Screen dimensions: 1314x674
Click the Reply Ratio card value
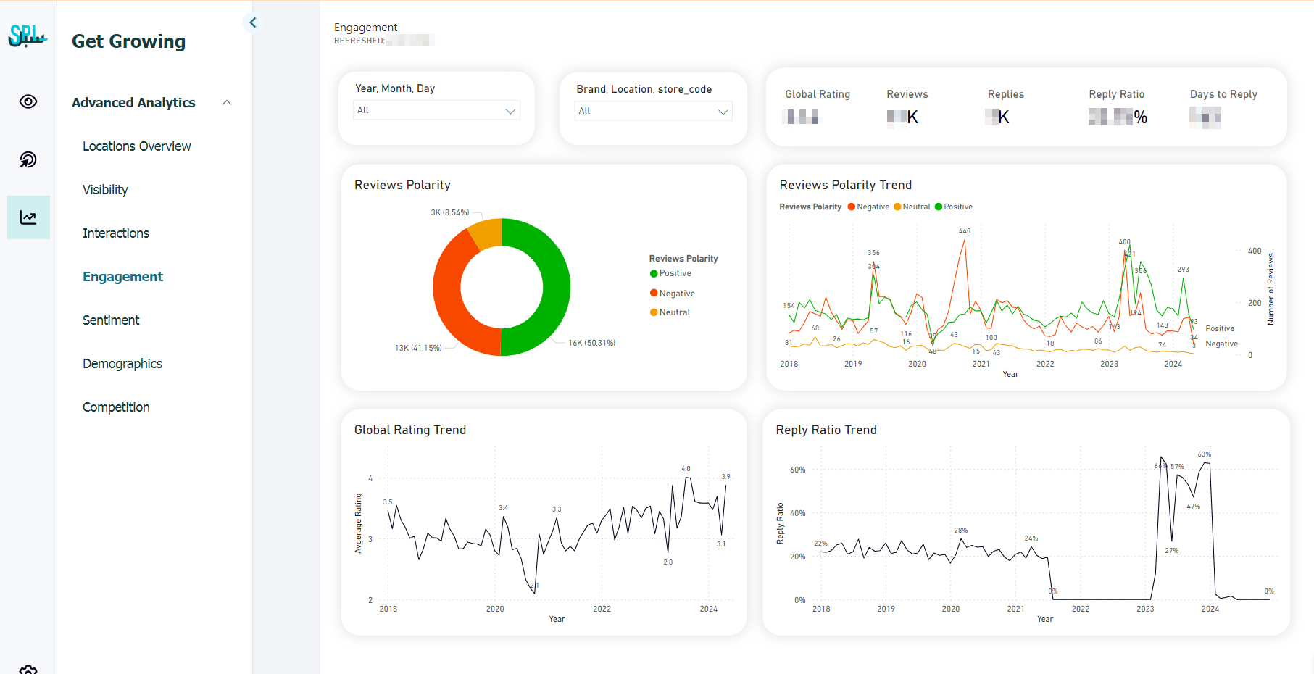point(1117,117)
